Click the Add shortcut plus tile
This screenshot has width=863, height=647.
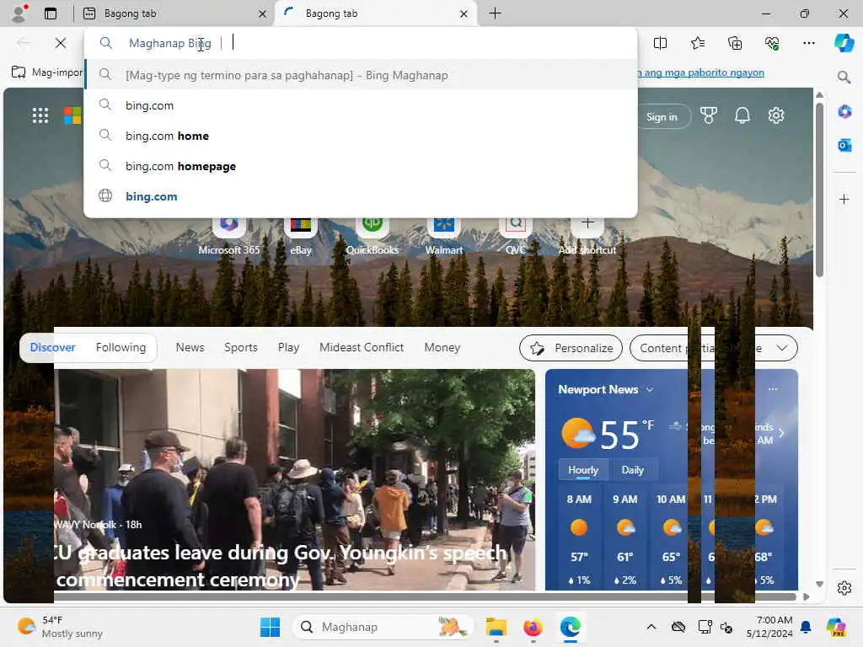[587, 234]
